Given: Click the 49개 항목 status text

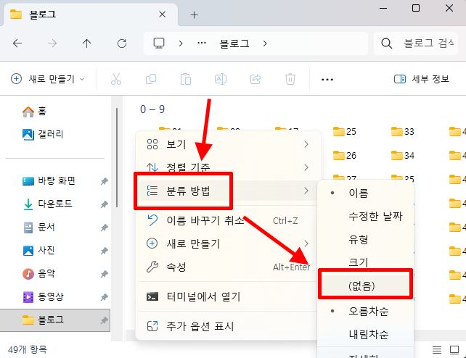Looking at the screenshot, I should [28, 349].
